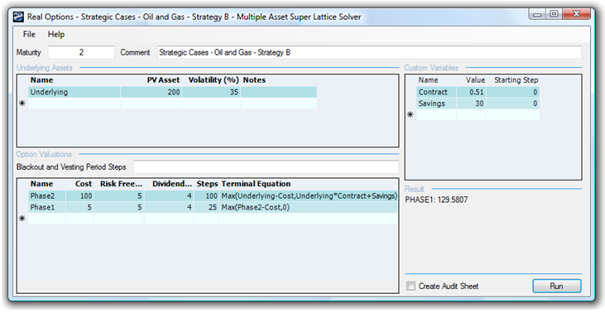This screenshot has width=605, height=313.
Task: Enable the Create Audit Sheet checkbox
Action: [x=411, y=286]
